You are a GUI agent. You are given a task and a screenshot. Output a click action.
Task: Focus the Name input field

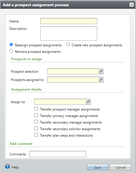click(69, 21)
